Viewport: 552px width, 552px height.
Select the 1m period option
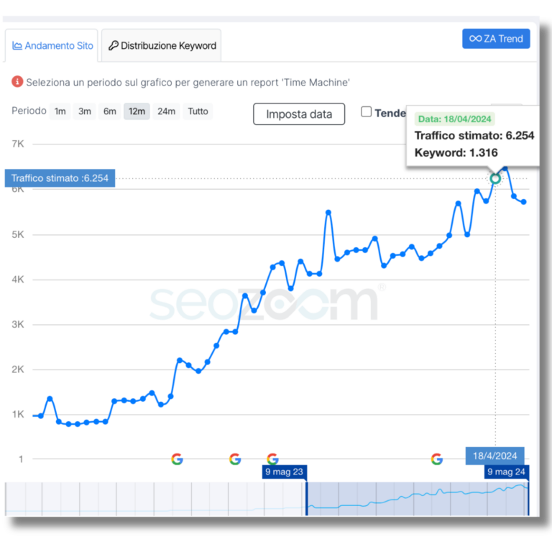click(x=60, y=111)
